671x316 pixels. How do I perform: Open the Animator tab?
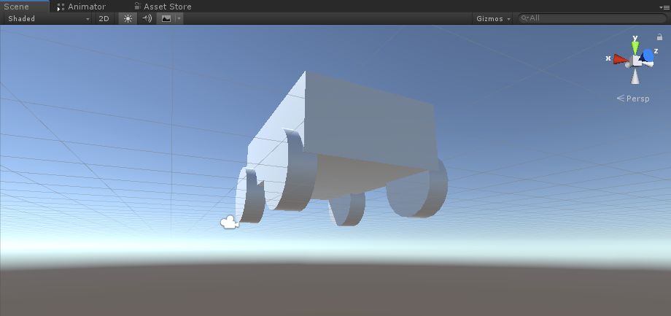[81, 7]
